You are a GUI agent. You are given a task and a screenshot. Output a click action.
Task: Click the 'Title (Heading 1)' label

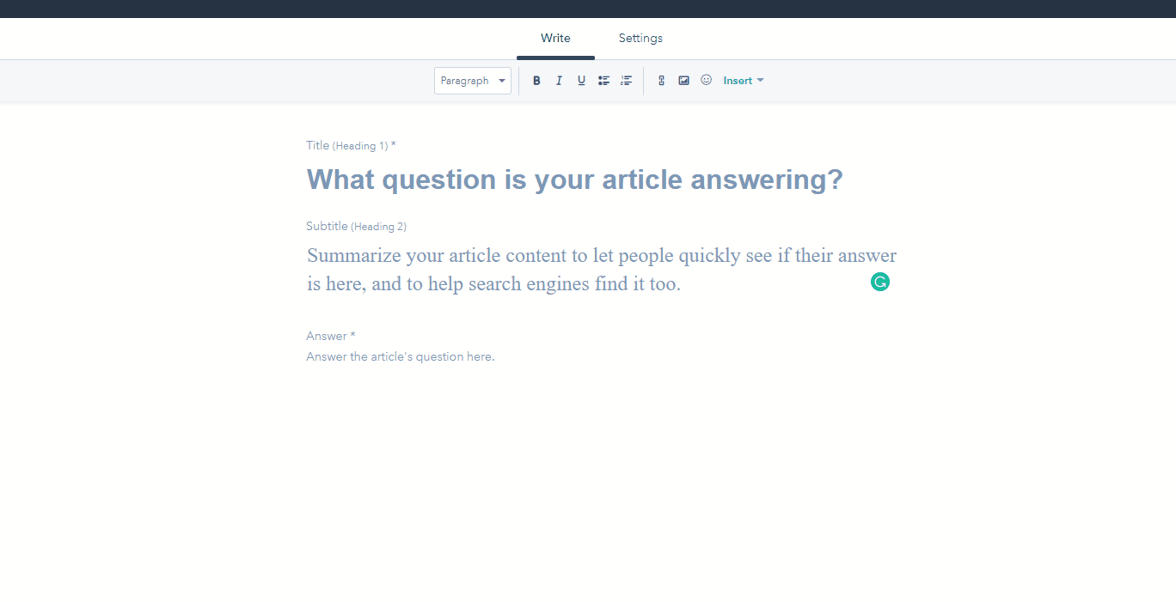351,146
